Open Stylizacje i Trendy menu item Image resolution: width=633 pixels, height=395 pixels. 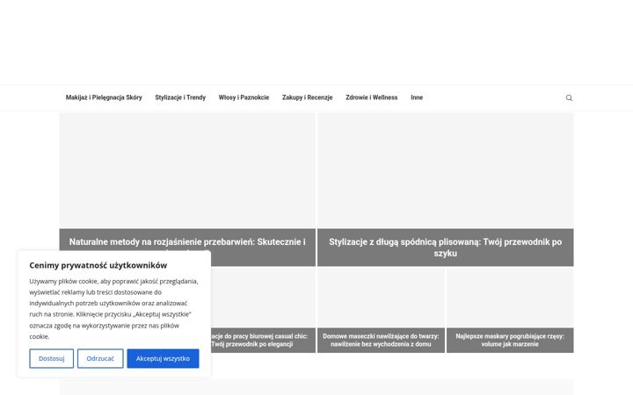[x=180, y=97]
